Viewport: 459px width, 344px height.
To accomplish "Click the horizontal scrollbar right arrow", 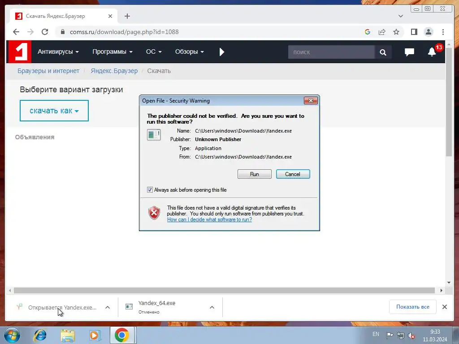I will [442, 290].
